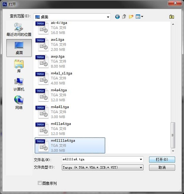Select 桌面 in the places bar
The height and width of the screenshot is (194, 184).
[19, 48]
